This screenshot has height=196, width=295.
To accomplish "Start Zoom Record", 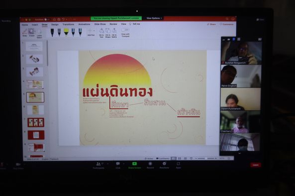I will [150, 165].
